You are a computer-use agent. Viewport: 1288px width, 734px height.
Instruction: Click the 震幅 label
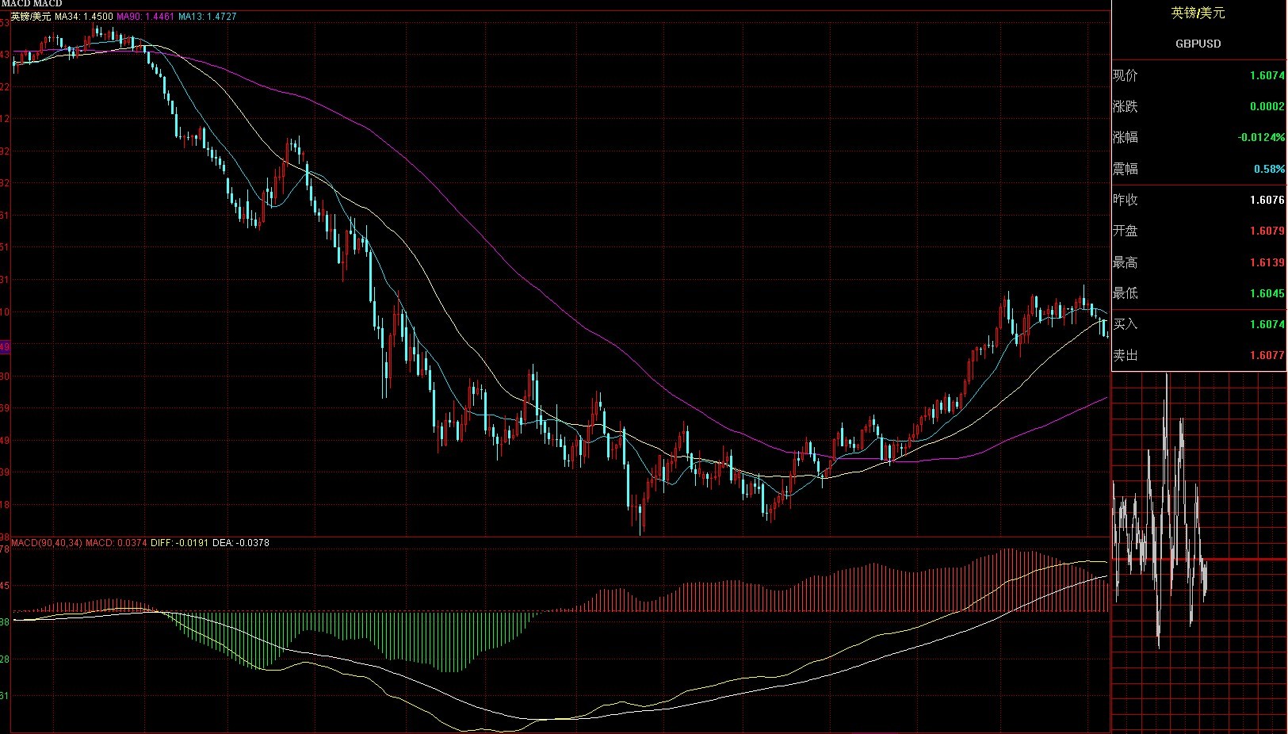pos(1125,169)
